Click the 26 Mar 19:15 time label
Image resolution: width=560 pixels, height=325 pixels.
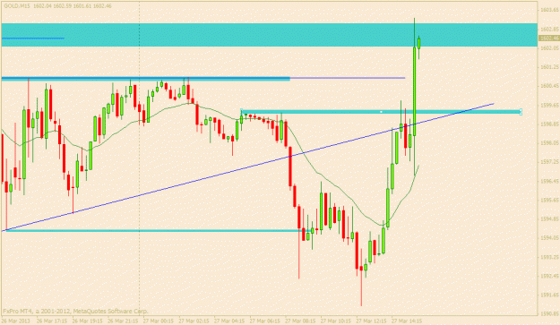tap(88, 321)
